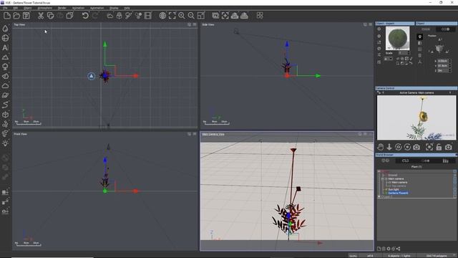458x258 pixels.
Task: Click the plant preview thumbnail
Action: (398, 38)
